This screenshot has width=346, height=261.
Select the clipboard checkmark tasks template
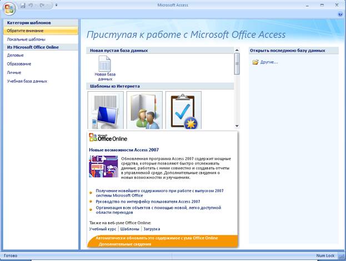[x=183, y=110]
